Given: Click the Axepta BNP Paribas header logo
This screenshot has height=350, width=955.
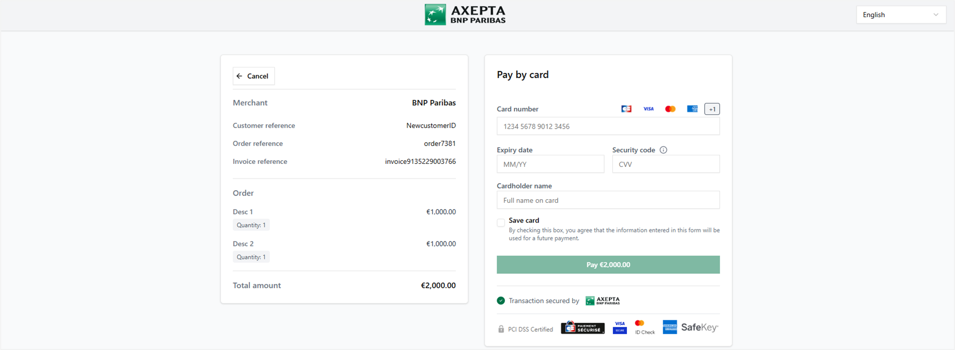Looking at the screenshot, I should coord(465,15).
